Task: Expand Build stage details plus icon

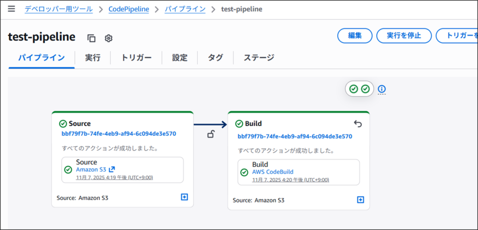Action: (x=360, y=200)
